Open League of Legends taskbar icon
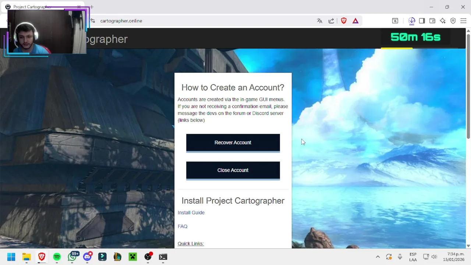This screenshot has height=265, width=471. click(117, 257)
